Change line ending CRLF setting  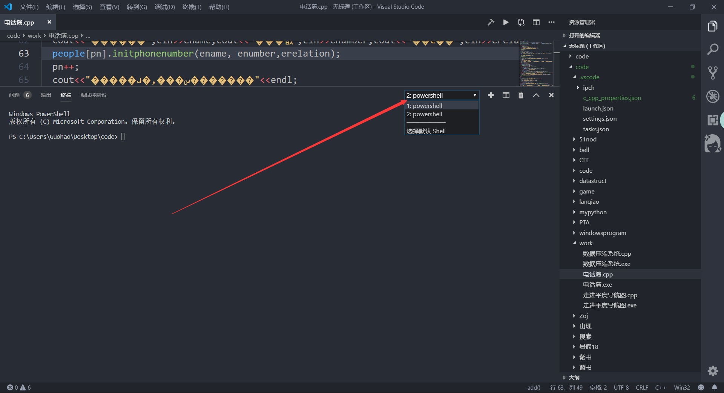642,387
